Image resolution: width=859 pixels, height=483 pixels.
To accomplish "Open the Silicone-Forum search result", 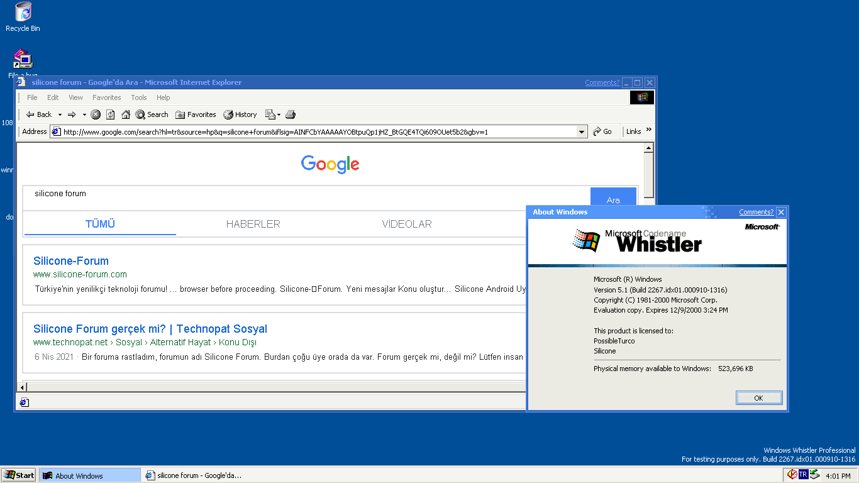I will pos(71,261).
